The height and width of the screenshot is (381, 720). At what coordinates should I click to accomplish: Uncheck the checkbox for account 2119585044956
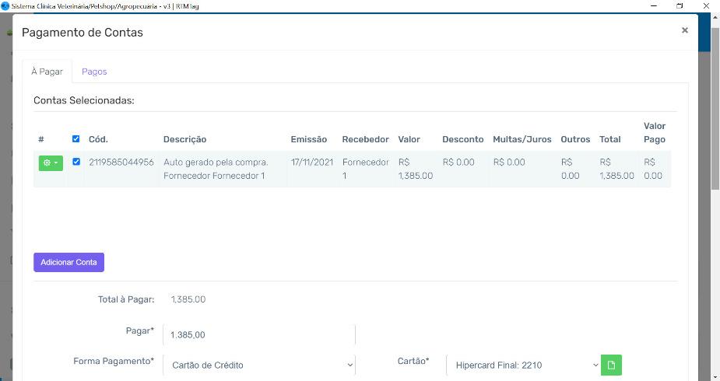click(76, 162)
